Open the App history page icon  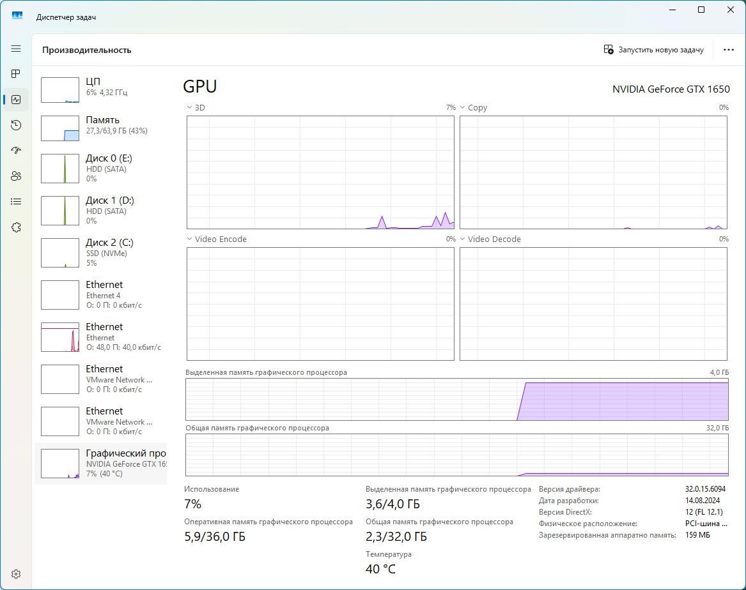pyautogui.click(x=16, y=125)
